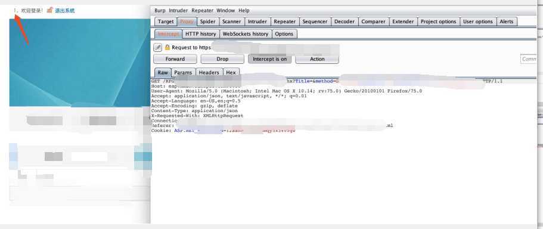Toggle the Intercept is on button

[x=270, y=59]
